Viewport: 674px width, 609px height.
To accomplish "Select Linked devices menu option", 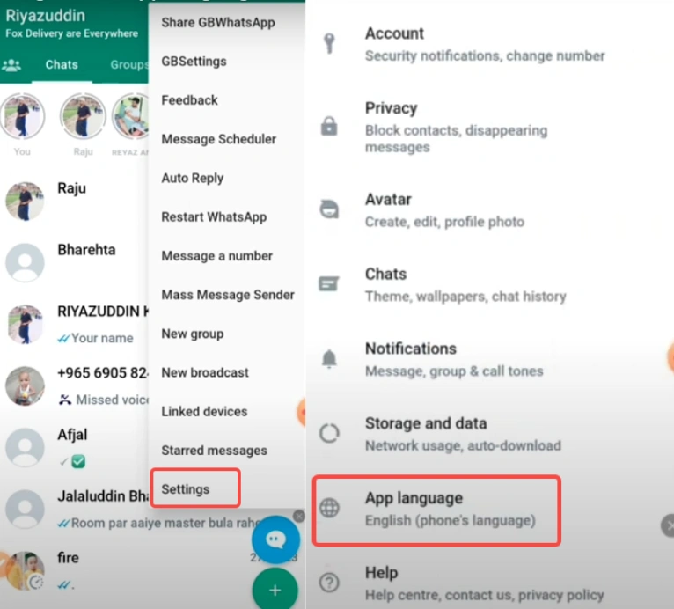I will [204, 411].
